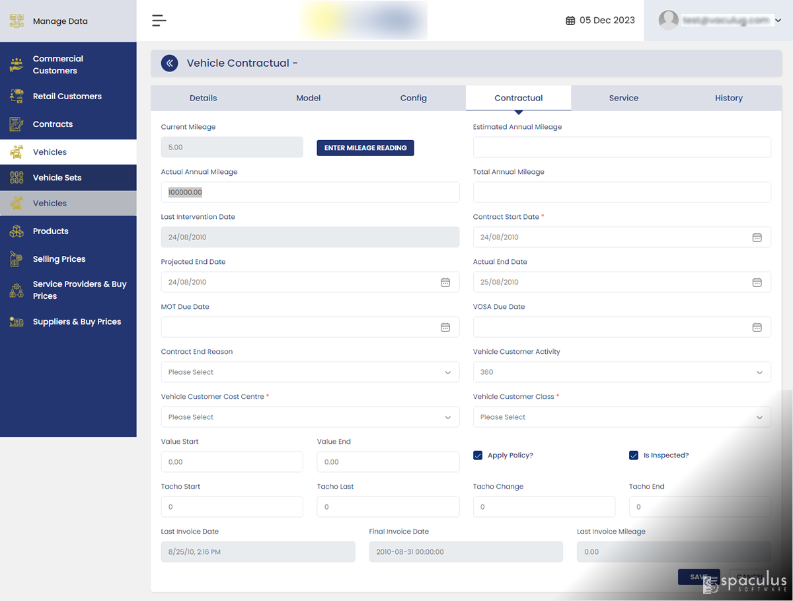Toggle the Is Inspected checkbox

(x=634, y=456)
